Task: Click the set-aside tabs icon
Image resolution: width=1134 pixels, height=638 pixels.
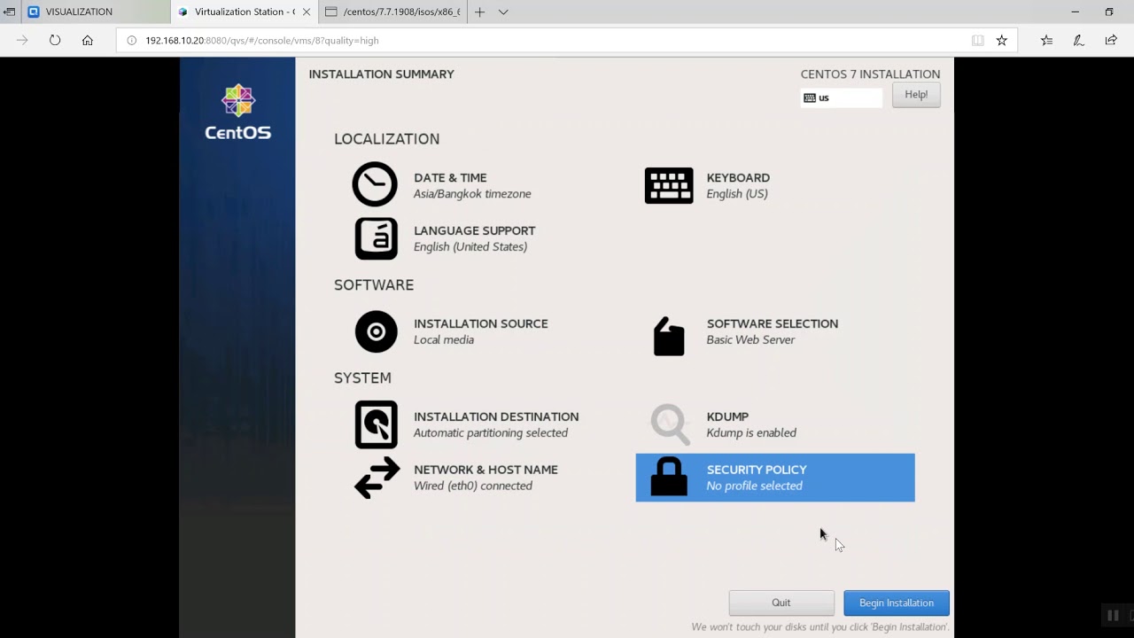Action: click(9, 12)
